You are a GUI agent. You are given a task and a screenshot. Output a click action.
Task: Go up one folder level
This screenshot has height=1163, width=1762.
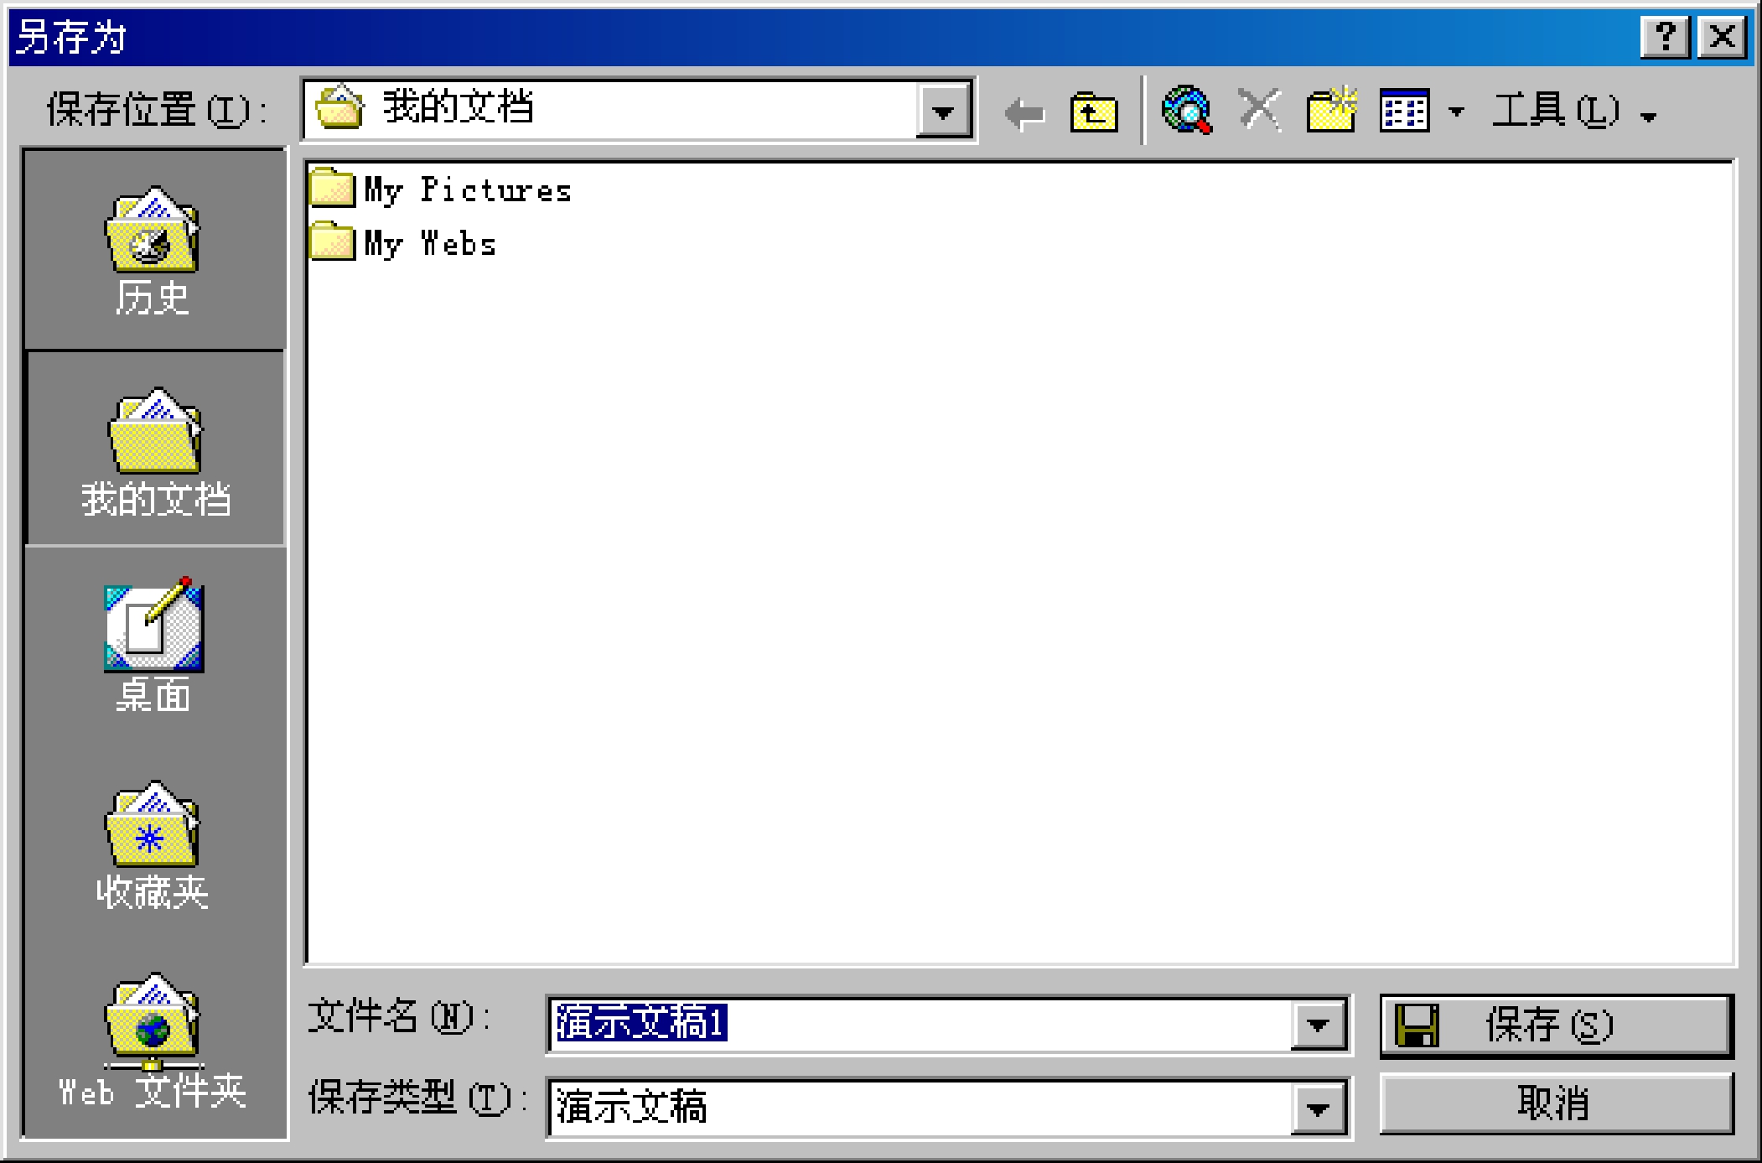tap(1093, 112)
